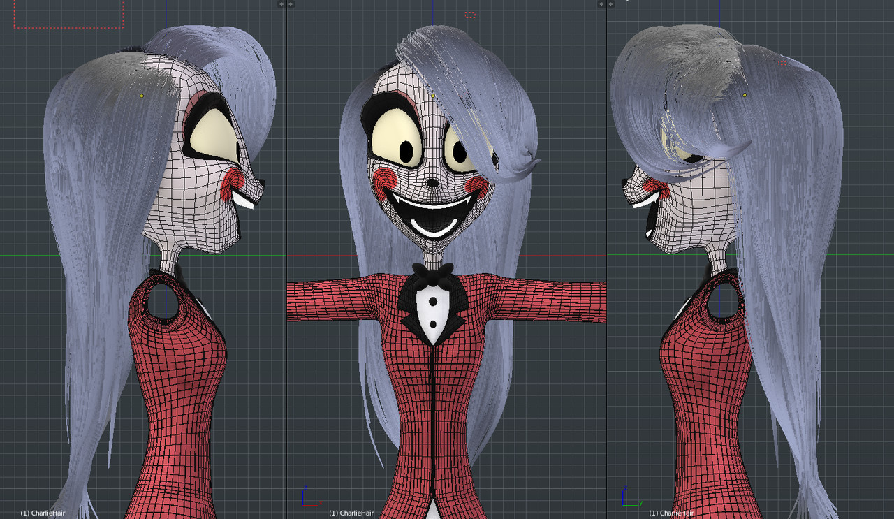Click the "(1) CharlieHair" label in the front-view viewport

[x=351, y=513]
